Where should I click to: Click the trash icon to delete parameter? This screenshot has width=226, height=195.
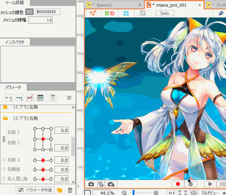pos(70,190)
